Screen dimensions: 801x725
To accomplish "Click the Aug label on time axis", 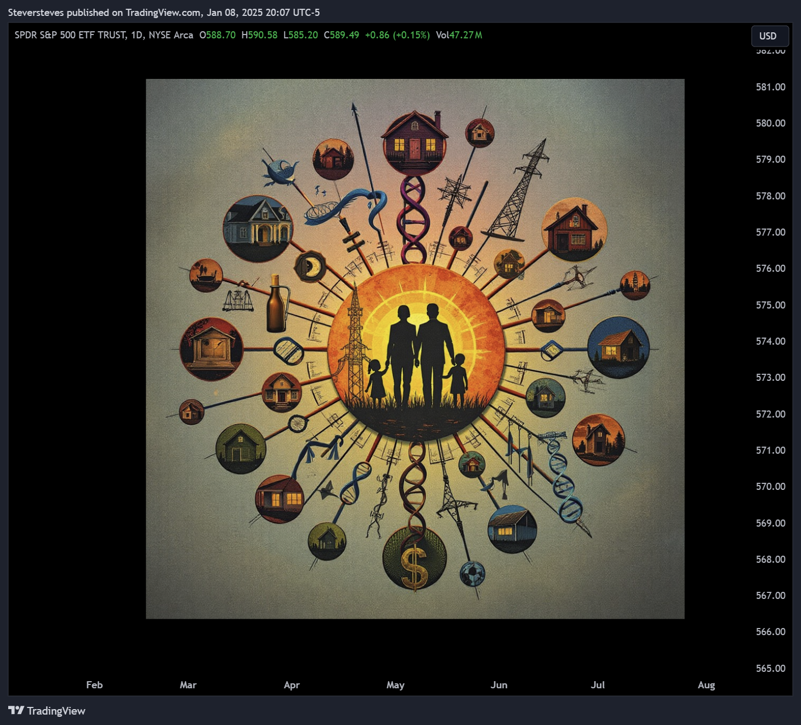I will 706,685.
